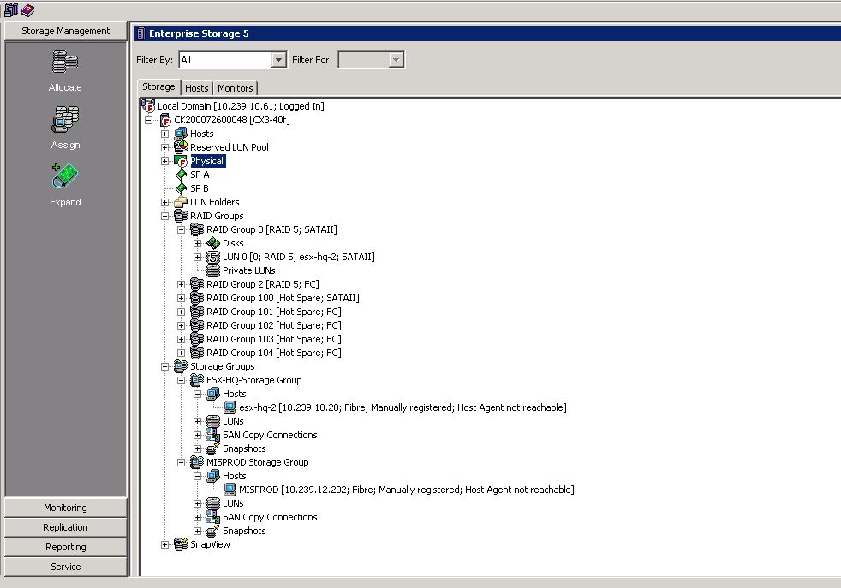Click the Assign icon in sidebar
This screenshot has height=588, width=841.
[65, 120]
